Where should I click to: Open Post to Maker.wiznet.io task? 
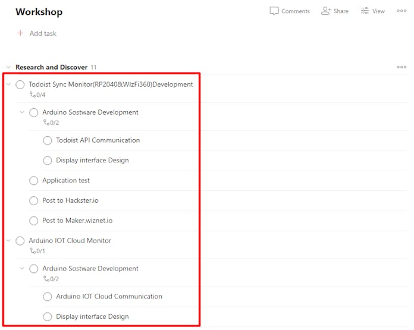tap(77, 221)
